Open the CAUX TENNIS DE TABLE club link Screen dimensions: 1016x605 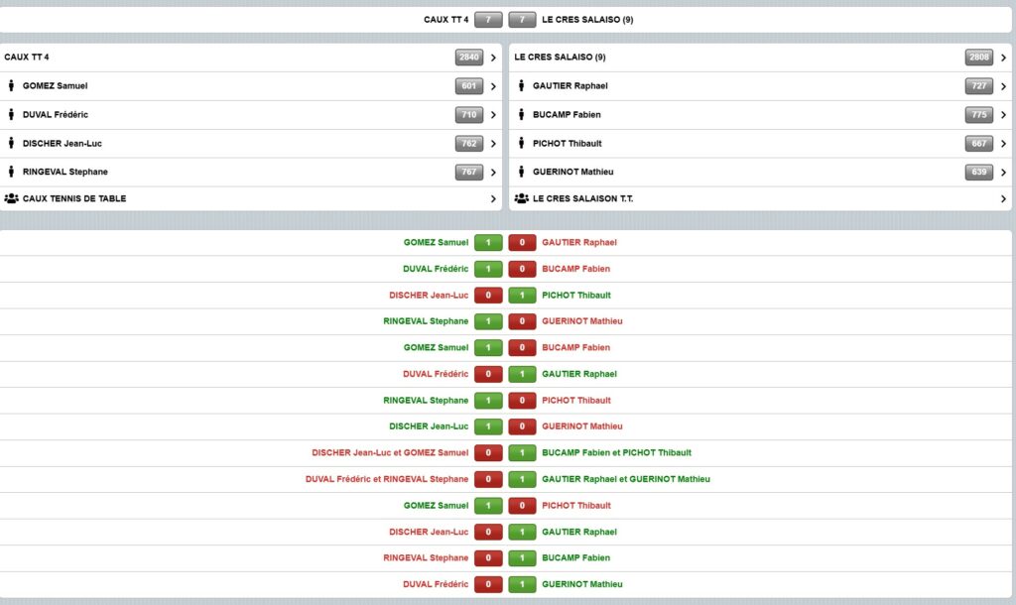pos(74,199)
